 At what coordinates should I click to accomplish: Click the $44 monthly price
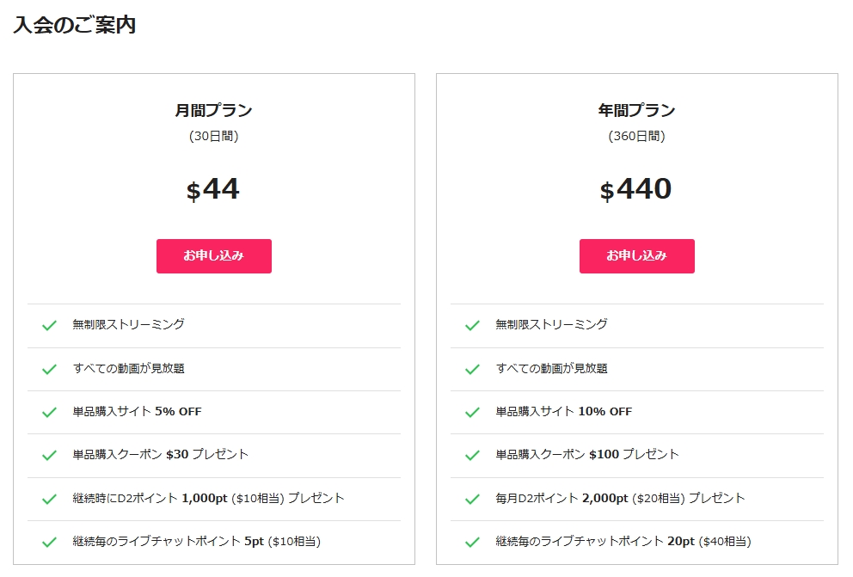pos(213,190)
